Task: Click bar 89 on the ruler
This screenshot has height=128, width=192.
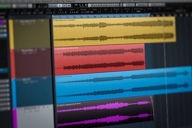Action: pos(127,16)
